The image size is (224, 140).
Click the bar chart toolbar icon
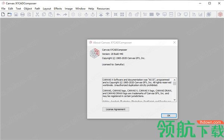(x=200, y=14)
